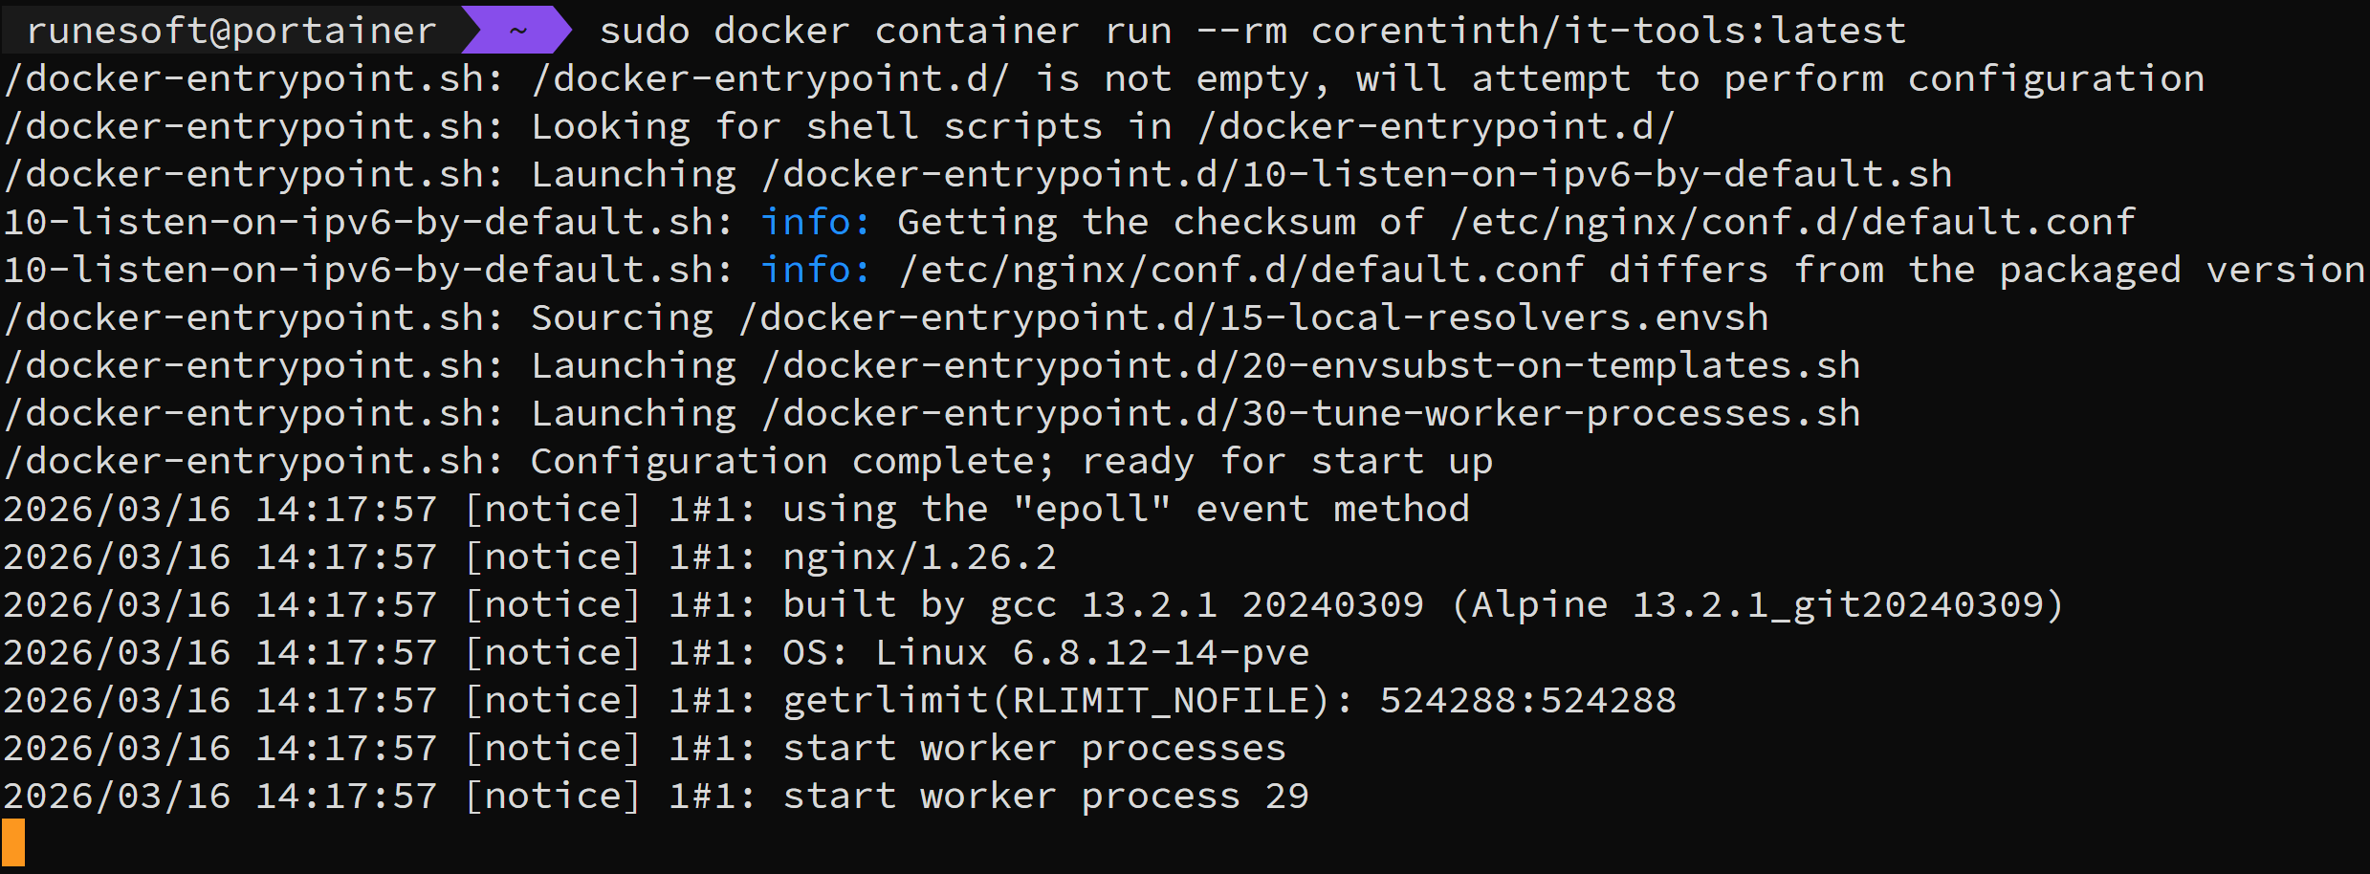The height and width of the screenshot is (874, 2370).
Task: Click 'Looking for shell scripts' log text
Action: (817, 126)
